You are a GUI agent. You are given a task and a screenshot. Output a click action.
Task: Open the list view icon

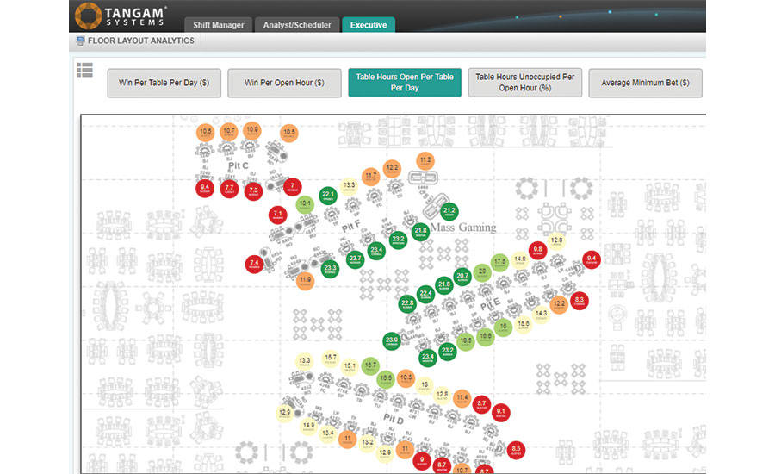click(84, 71)
